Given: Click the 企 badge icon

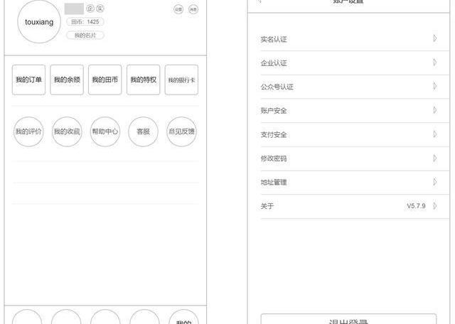Looking at the screenshot, I should 90,9.
